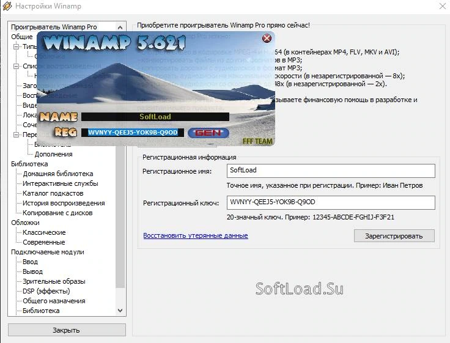Select Дополнения tree item
Image resolution: width=450 pixels, height=343 pixels.
53,154
